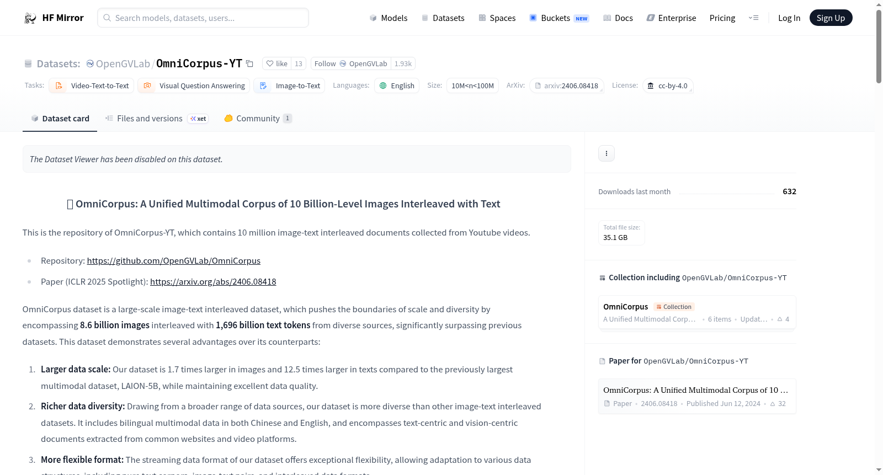Click the 35.1 GB total file size
Image resolution: width=883 pixels, height=475 pixels.
click(615, 237)
